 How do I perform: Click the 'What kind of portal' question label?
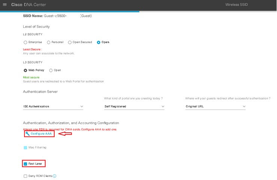(133, 98)
